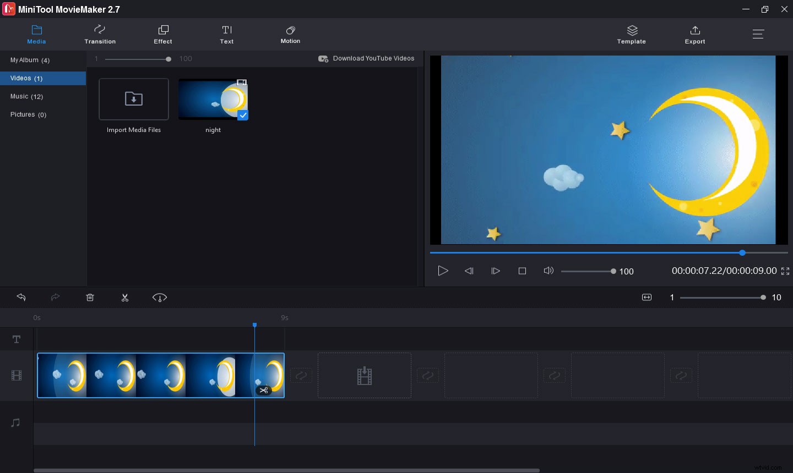Open the Effect panel
Image resolution: width=793 pixels, height=473 pixels.
click(162, 34)
